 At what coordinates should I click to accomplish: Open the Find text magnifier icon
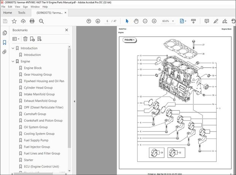pyautogui.click(x=41, y=21)
